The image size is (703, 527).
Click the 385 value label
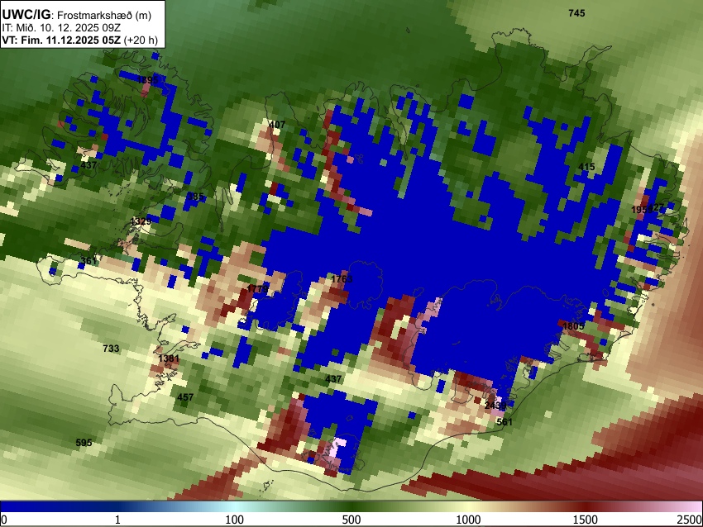coord(195,197)
